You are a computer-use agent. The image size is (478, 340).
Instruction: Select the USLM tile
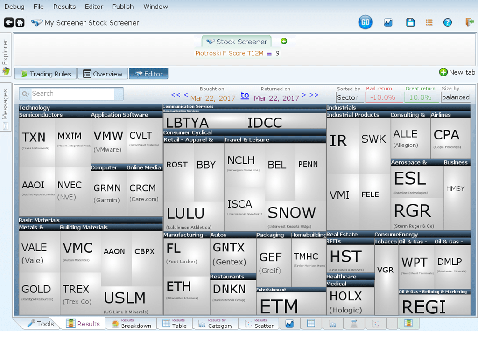pyautogui.click(x=132, y=301)
